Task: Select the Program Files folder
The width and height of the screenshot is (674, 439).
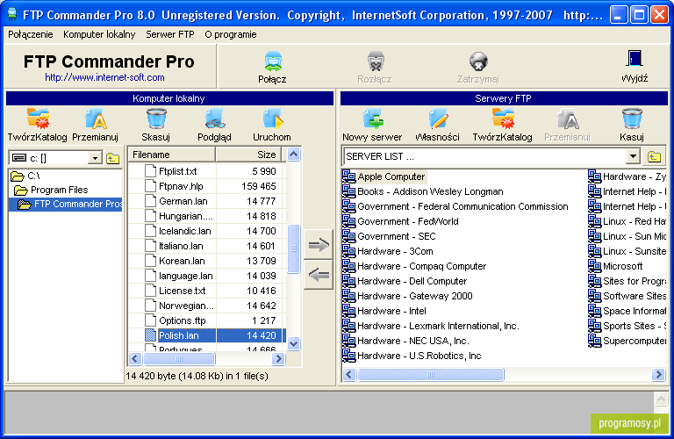Action: coord(51,190)
